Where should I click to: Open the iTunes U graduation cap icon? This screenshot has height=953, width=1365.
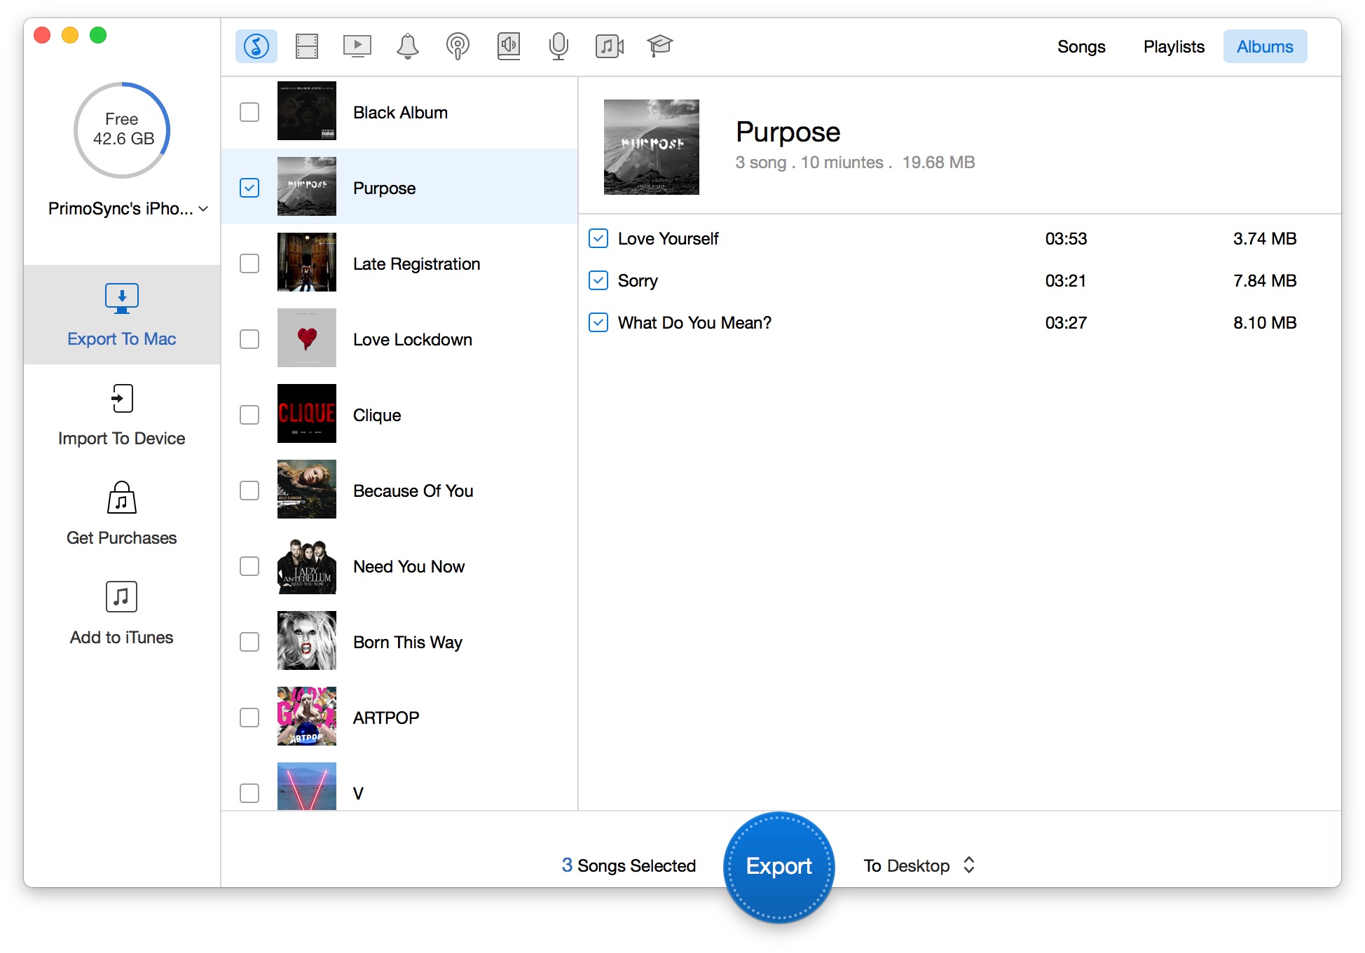click(659, 46)
